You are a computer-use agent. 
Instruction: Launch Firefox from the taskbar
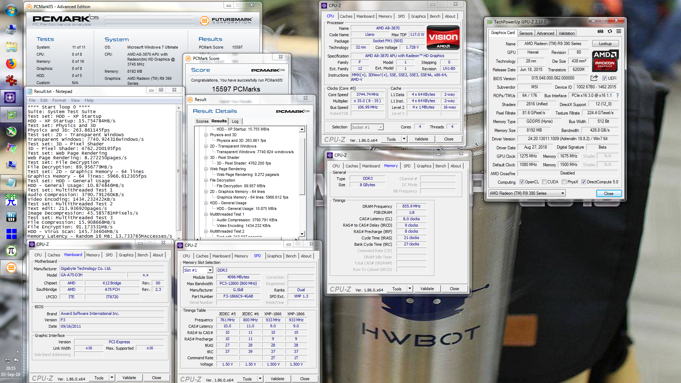point(11,64)
